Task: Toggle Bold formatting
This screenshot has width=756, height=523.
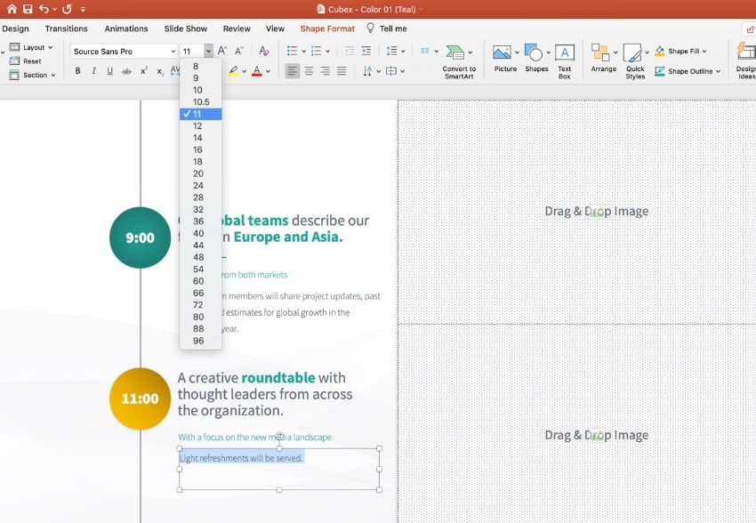Action: click(77, 71)
